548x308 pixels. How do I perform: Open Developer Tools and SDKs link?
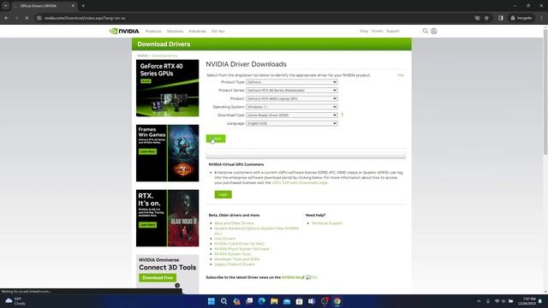tap(236, 259)
